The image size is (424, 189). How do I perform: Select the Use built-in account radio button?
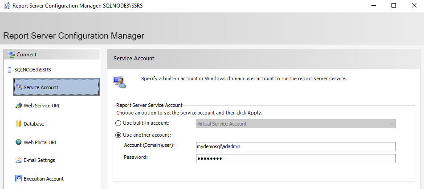[118, 123]
